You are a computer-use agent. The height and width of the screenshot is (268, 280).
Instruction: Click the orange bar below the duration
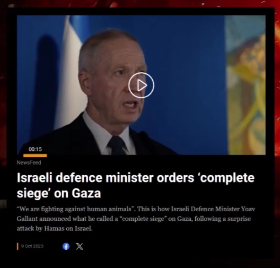(x=35, y=155)
